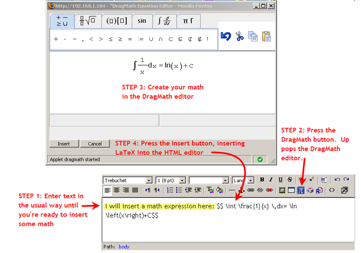Click the Insert Image icon in HTML editor

[x=282, y=190]
